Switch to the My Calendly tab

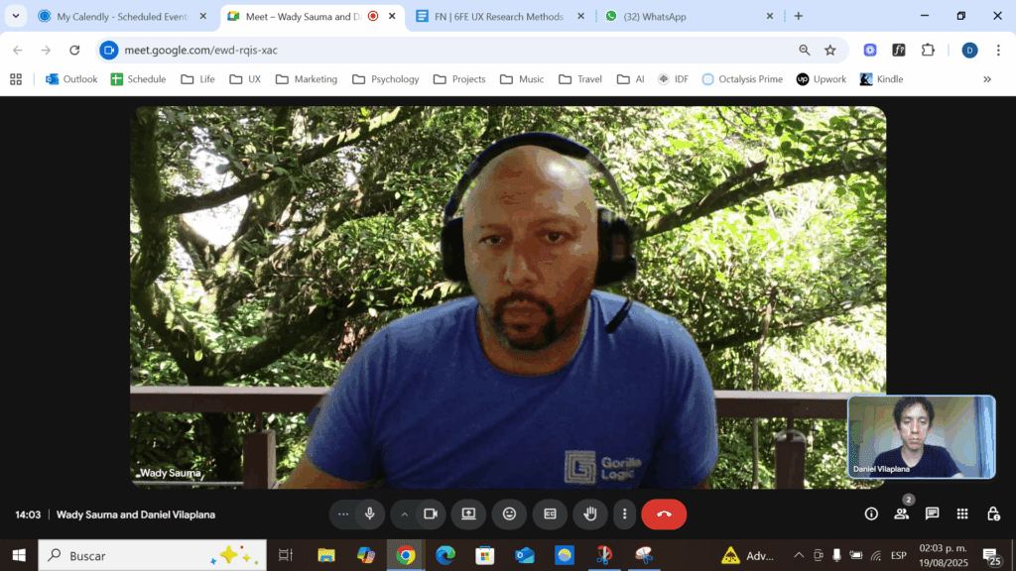click(121, 16)
